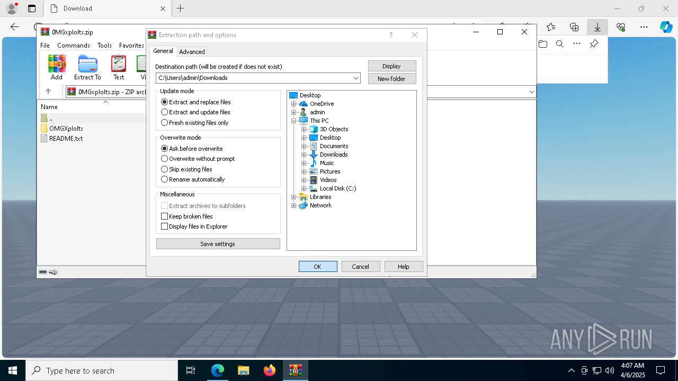Open the notification center icon
The image size is (678, 381).
[x=661, y=370]
